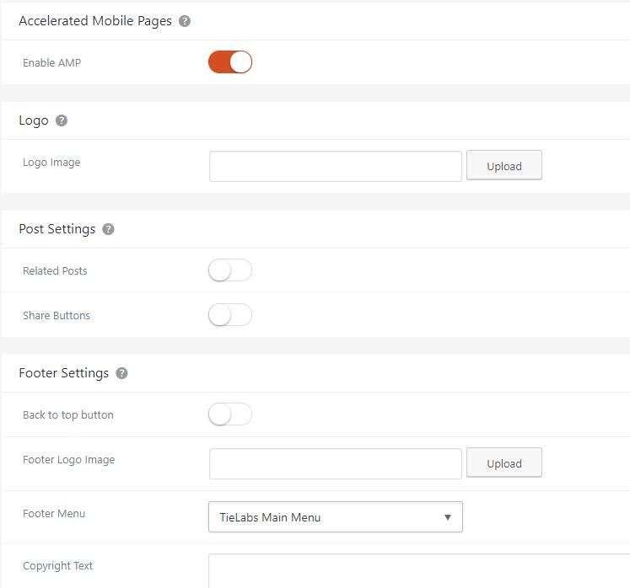Click help icon beside Accelerated Mobile Pages
This screenshot has width=630, height=588.
(x=185, y=21)
